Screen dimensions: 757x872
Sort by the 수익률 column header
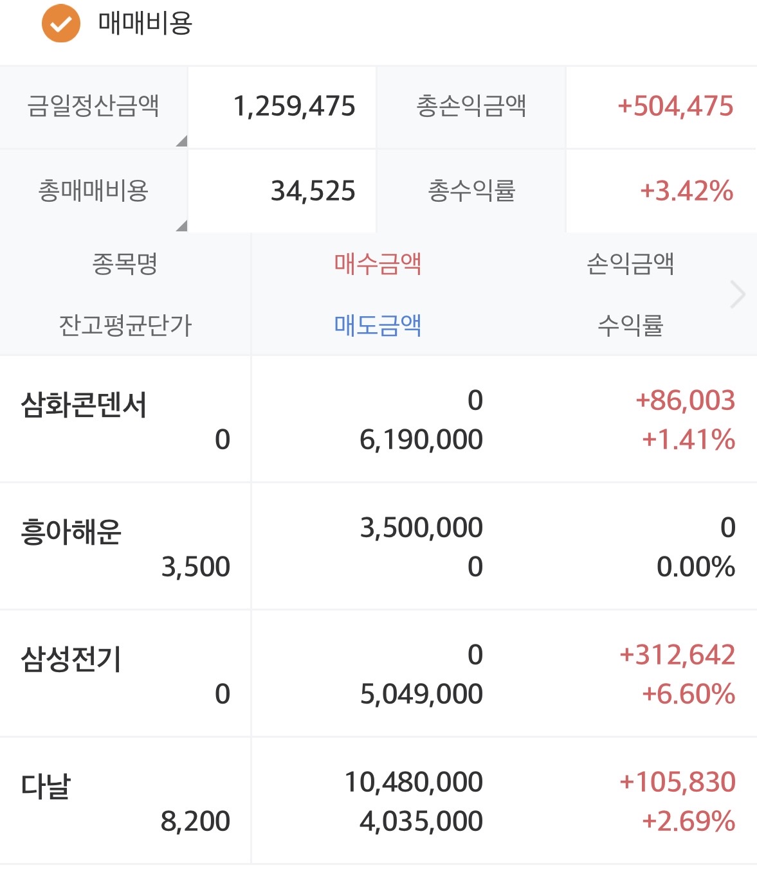[x=630, y=325]
